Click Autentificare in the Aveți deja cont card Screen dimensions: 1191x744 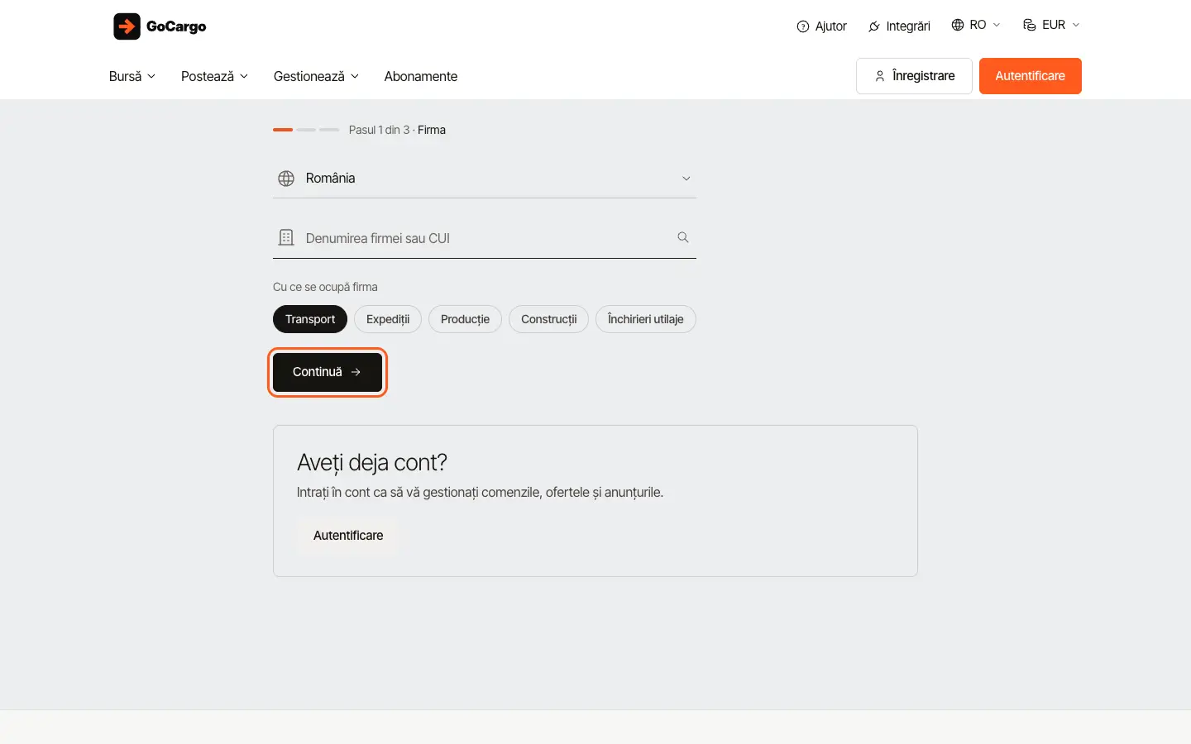(x=348, y=536)
